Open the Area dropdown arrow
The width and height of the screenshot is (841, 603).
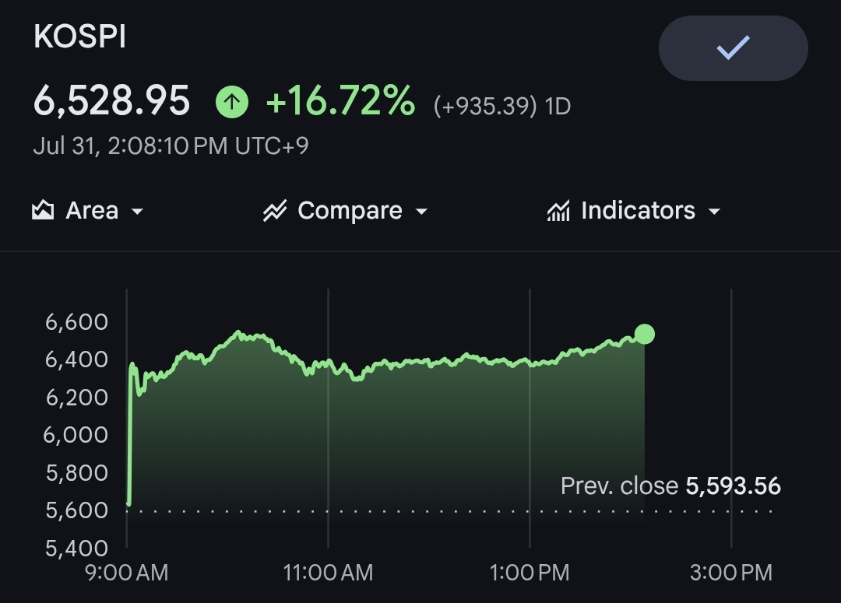click(x=137, y=211)
